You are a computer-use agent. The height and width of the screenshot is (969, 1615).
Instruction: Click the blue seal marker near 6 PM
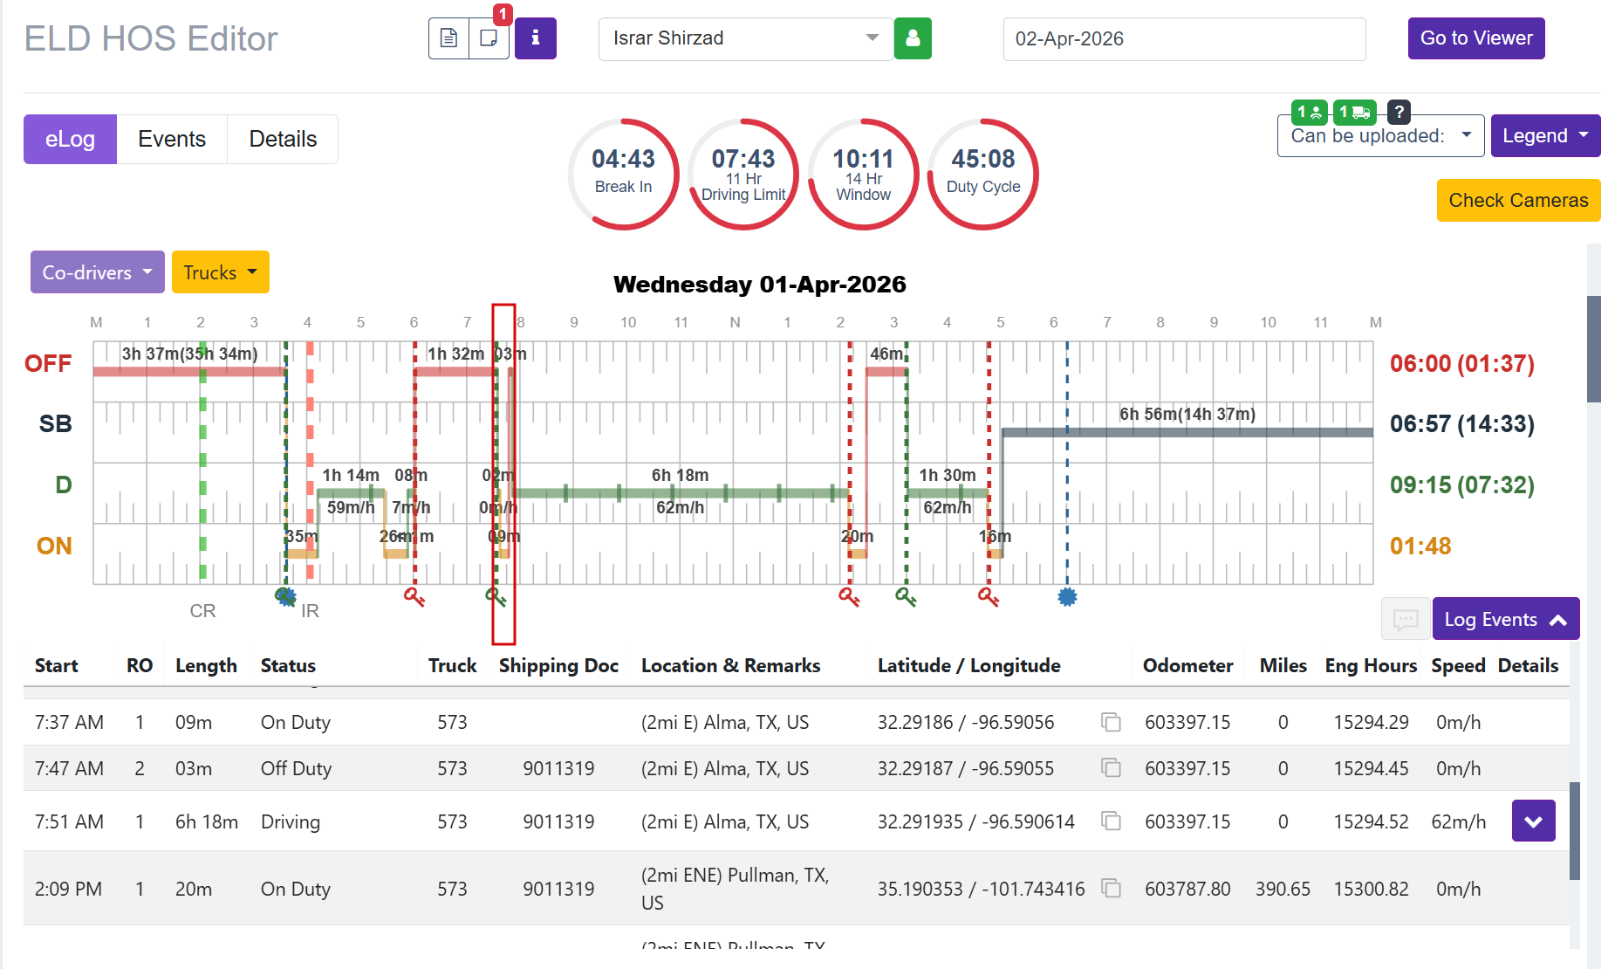click(1067, 597)
